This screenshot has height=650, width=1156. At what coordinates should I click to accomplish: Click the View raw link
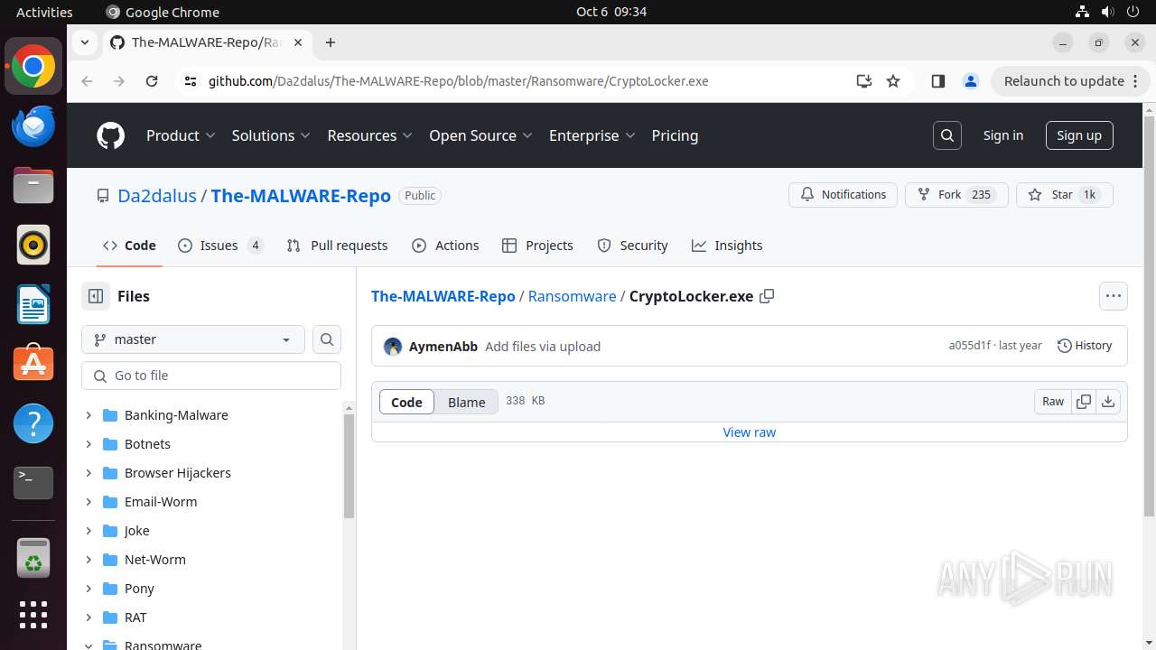click(x=750, y=432)
